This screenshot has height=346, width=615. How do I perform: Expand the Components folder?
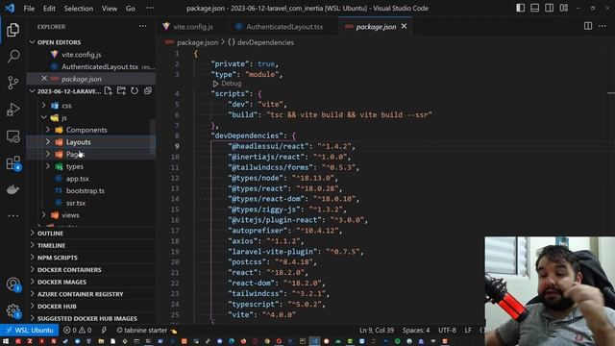click(x=91, y=130)
